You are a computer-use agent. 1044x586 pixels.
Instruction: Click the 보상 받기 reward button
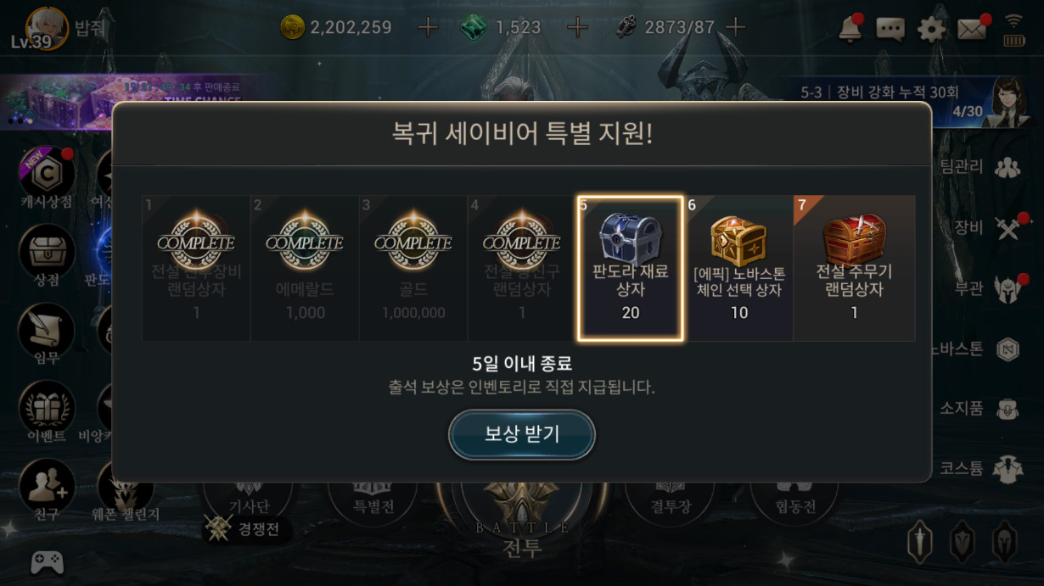(x=522, y=435)
